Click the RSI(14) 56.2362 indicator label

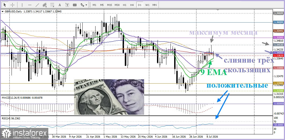point(11,118)
